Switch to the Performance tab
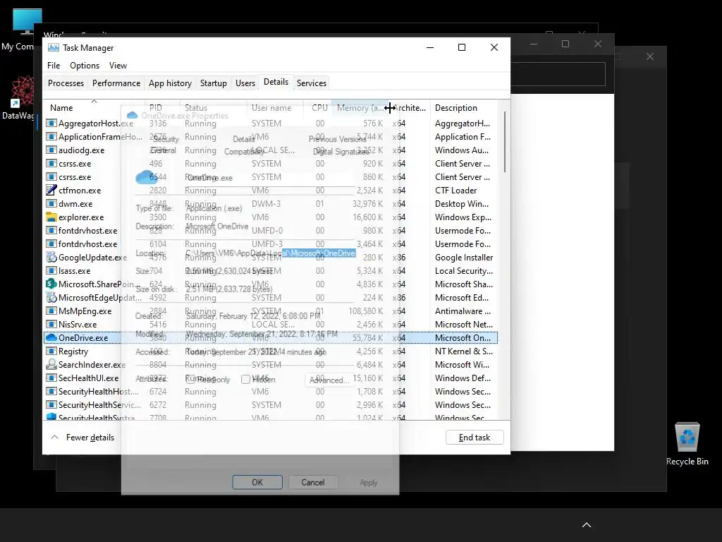 [x=116, y=83]
